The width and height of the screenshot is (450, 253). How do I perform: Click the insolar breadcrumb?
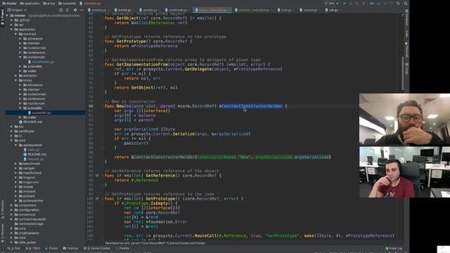tap(9, 4)
